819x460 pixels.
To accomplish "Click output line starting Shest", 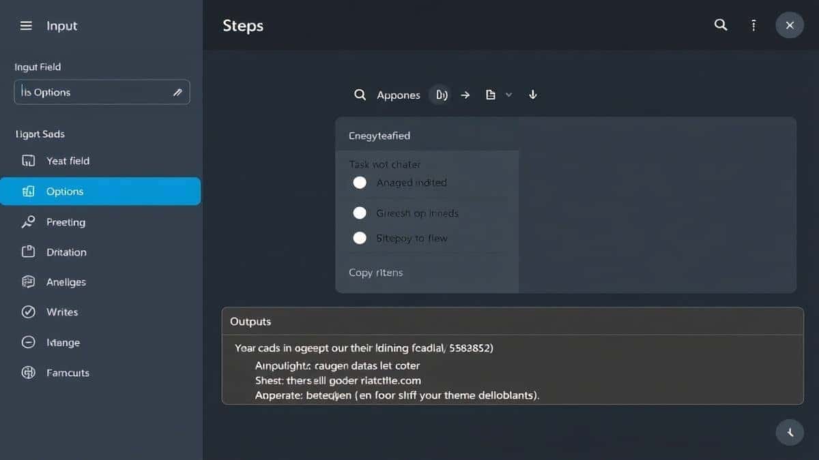I will [x=338, y=380].
